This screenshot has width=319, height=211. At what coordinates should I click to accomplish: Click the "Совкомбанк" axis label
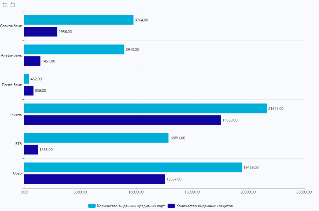pos(11,26)
